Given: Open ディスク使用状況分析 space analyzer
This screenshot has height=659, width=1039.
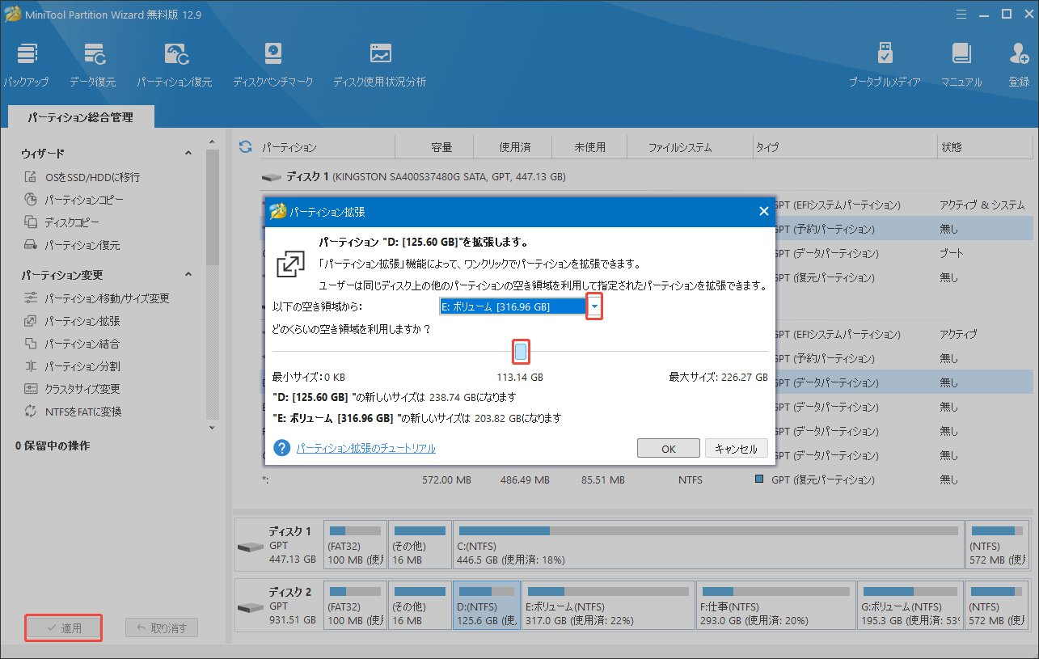Looking at the screenshot, I should [x=379, y=65].
